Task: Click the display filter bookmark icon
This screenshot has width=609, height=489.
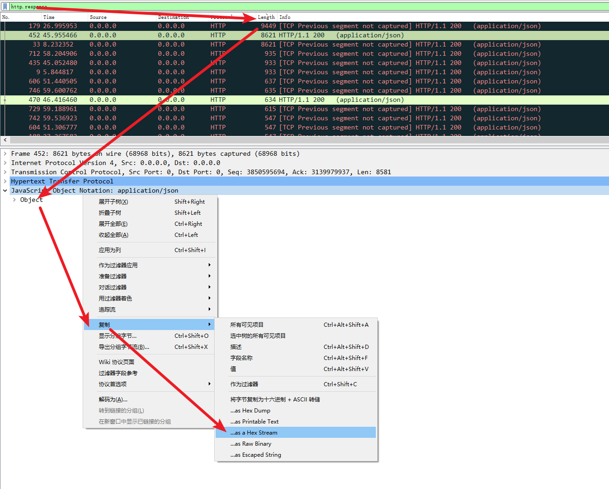Action: 5,6
